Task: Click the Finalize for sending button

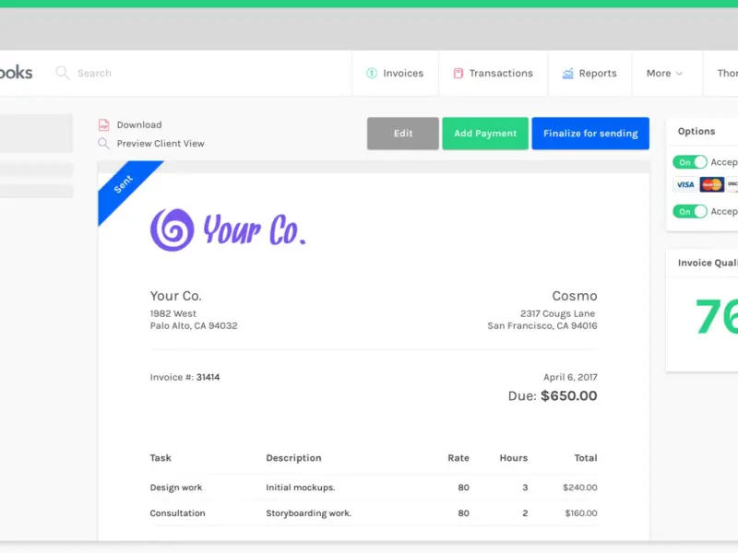Action: point(590,134)
